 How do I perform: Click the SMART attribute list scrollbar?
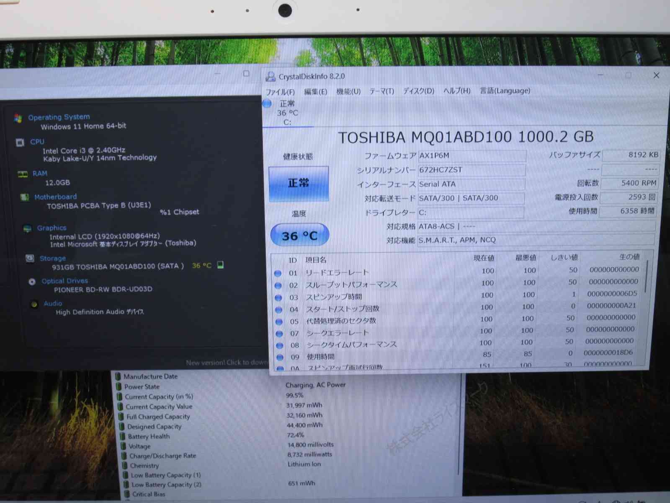646,277
